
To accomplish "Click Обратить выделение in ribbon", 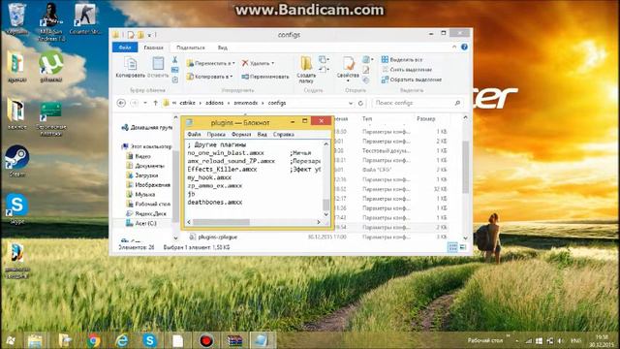I will [x=411, y=79].
